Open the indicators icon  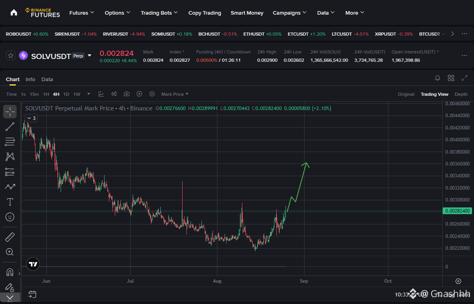pyautogui.click(x=101, y=94)
